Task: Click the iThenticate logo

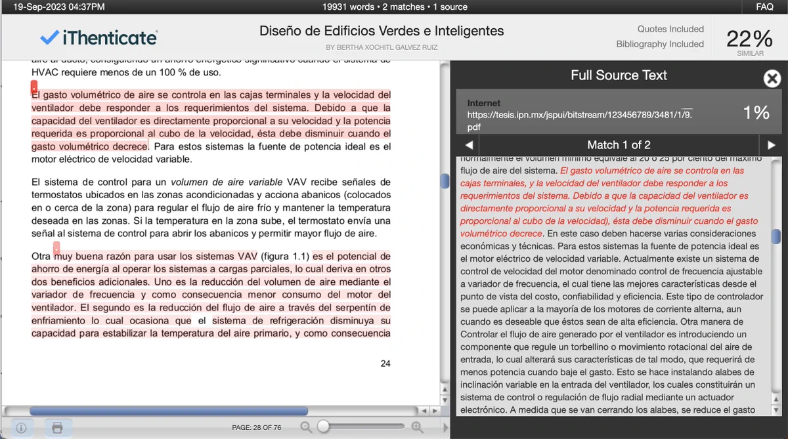Action: 98,37
